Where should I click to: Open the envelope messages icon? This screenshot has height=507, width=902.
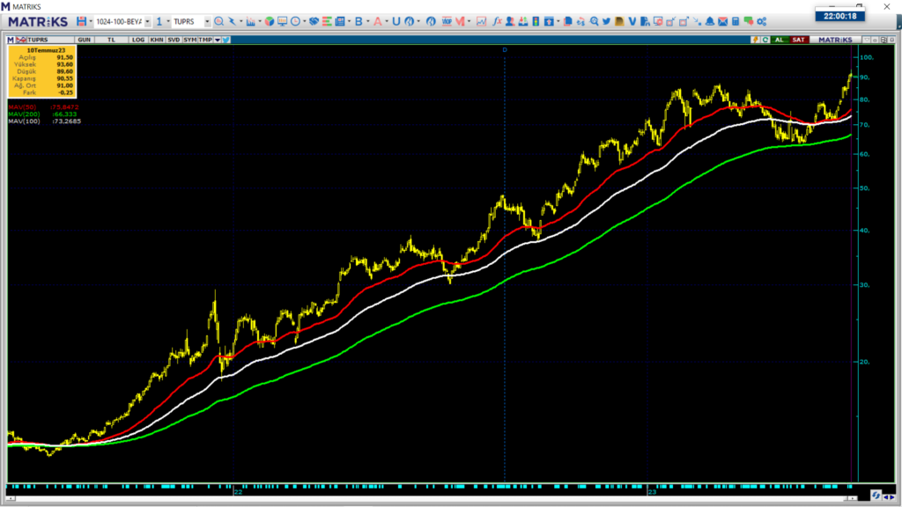pos(722,21)
